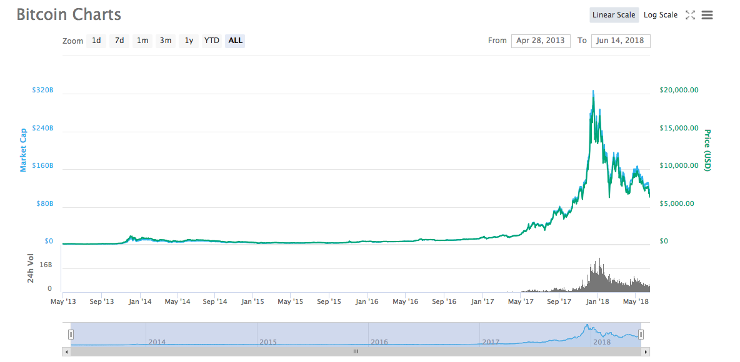Click the $80B axis label
The image size is (740, 362).
coord(44,204)
